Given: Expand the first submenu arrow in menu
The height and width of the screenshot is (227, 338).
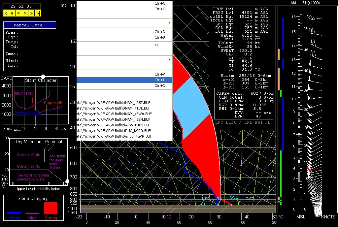Looking at the screenshot, I should [x=169, y=23].
